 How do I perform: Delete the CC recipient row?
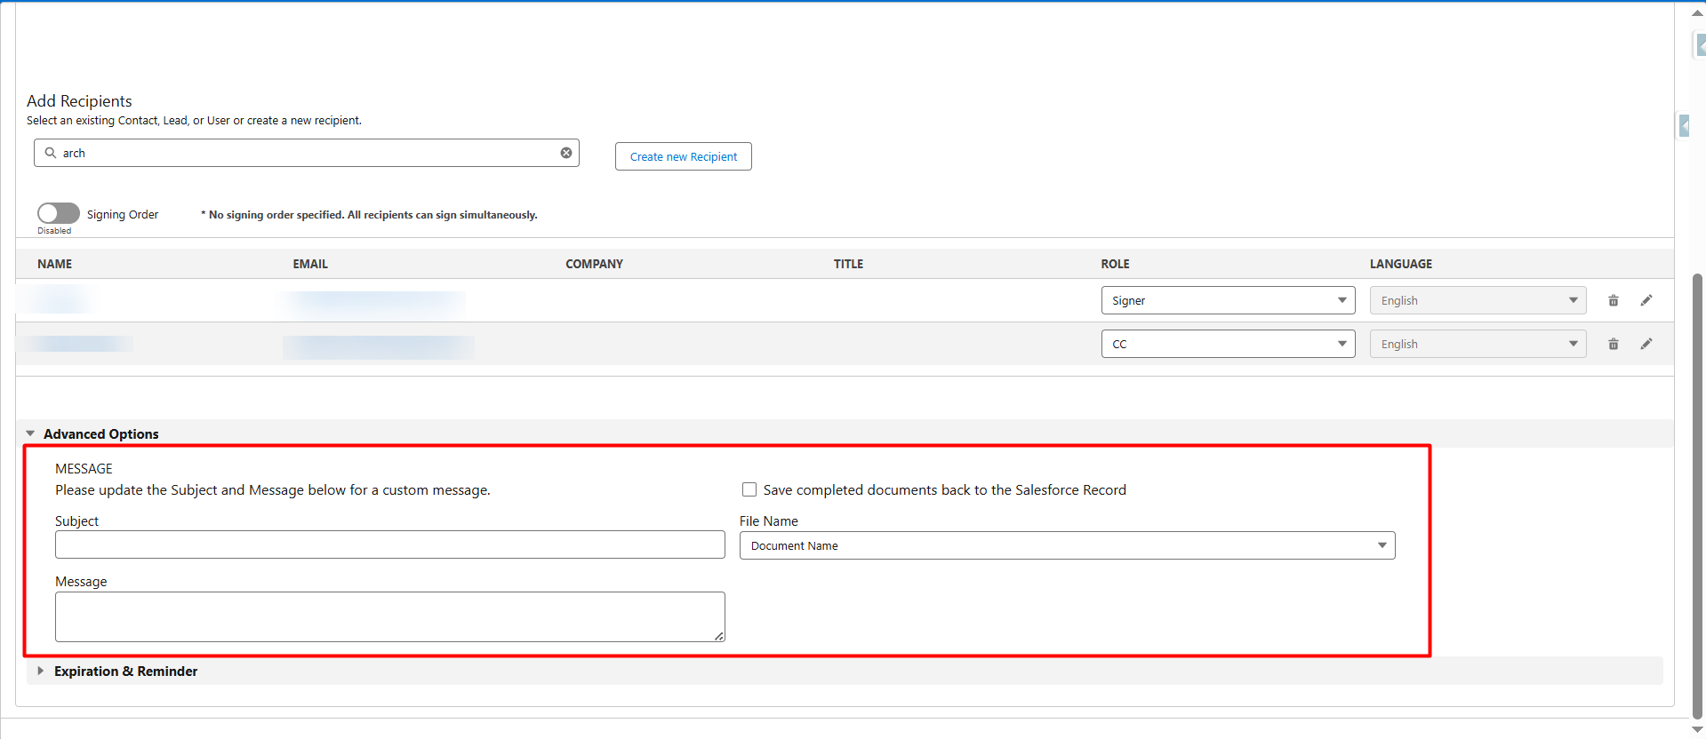(x=1614, y=344)
